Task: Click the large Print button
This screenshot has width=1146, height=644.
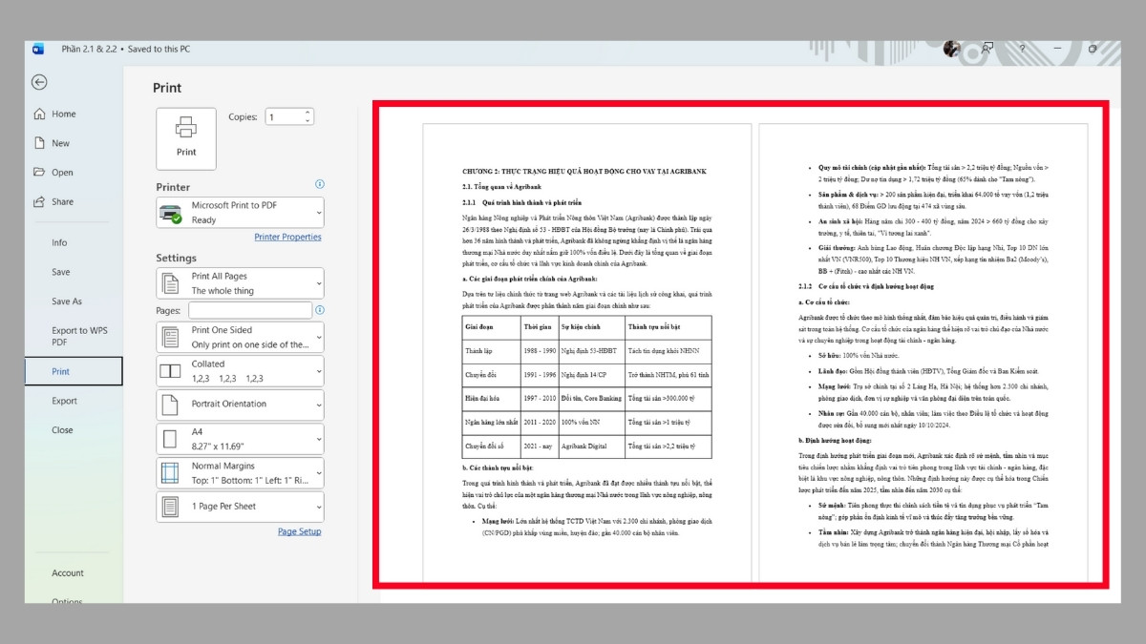Action: (185, 137)
